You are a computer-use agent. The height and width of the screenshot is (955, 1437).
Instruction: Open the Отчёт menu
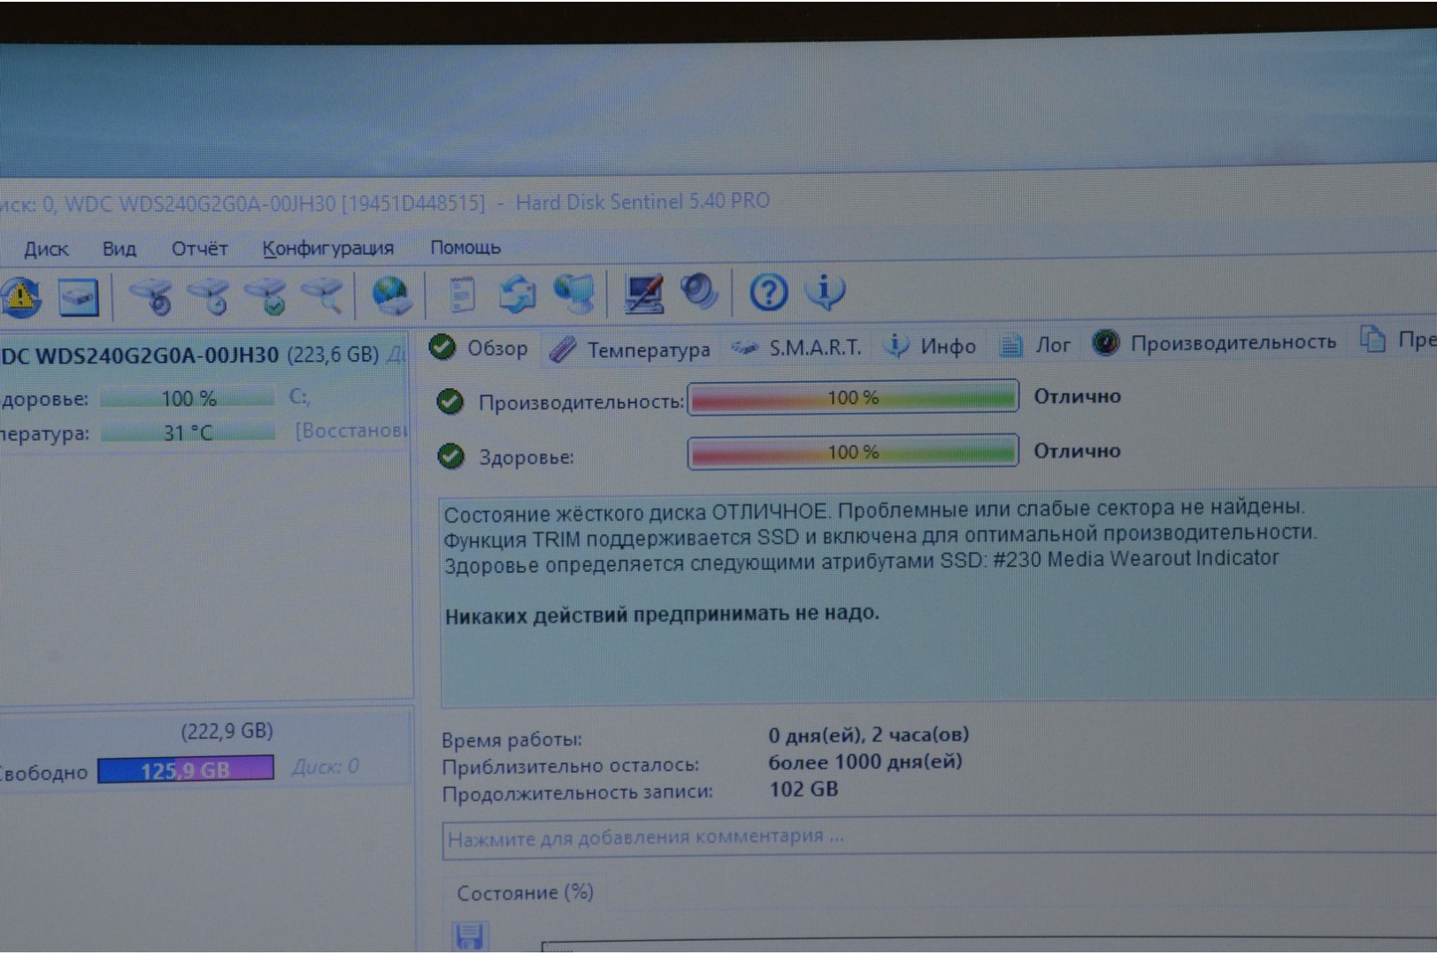(199, 249)
